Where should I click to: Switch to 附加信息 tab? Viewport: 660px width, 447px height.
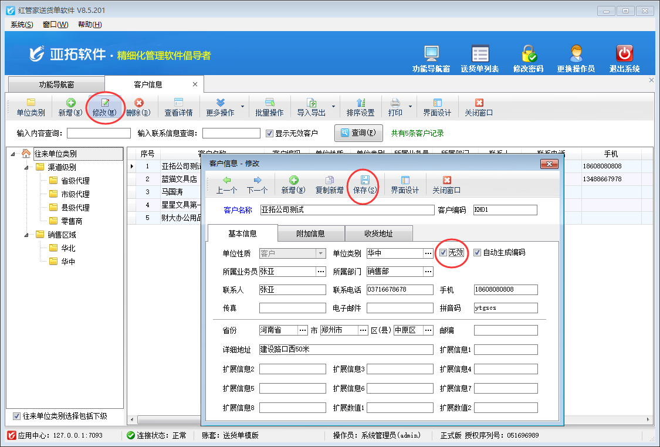[x=310, y=233]
